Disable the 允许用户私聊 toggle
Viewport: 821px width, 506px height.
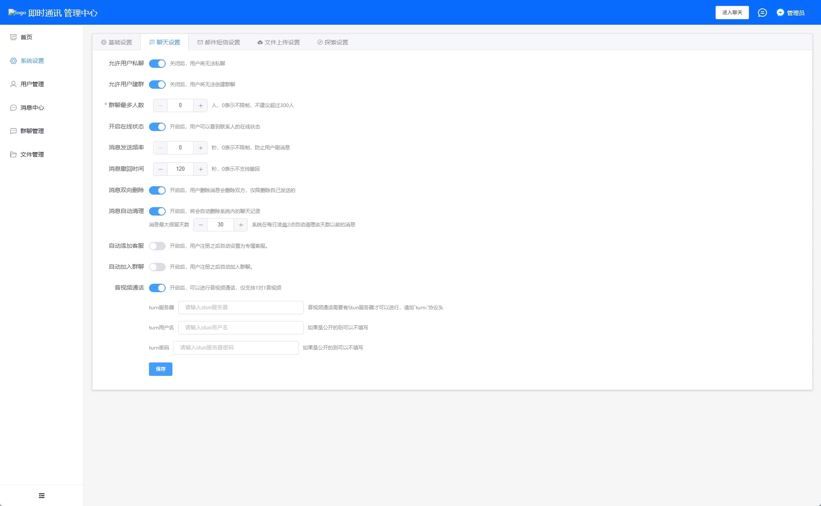(x=157, y=64)
